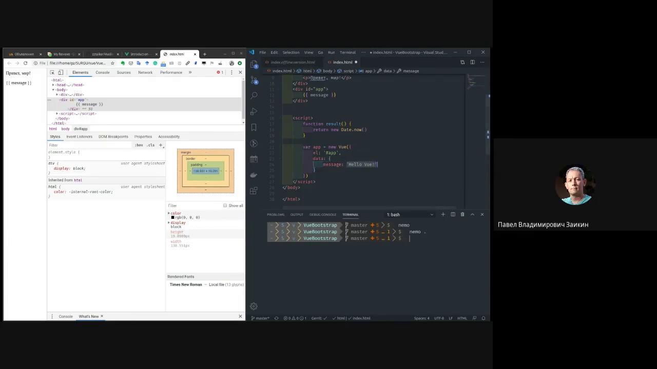Add a new style rule with the plus icon
The image size is (657, 369).
tap(161, 145)
